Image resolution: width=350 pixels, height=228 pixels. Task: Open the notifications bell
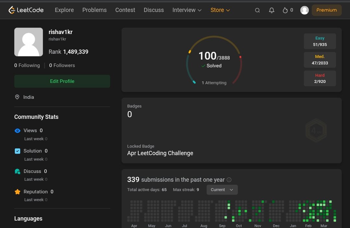[x=272, y=10]
